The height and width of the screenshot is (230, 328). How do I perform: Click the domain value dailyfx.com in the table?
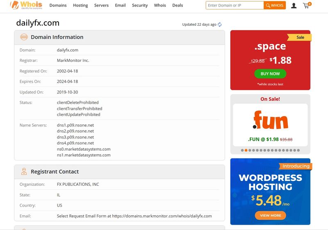click(x=67, y=50)
